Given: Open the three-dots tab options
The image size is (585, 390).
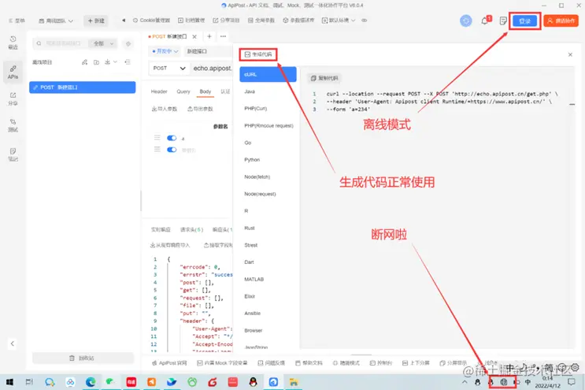Looking at the screenshot, I should click(223, 36).
